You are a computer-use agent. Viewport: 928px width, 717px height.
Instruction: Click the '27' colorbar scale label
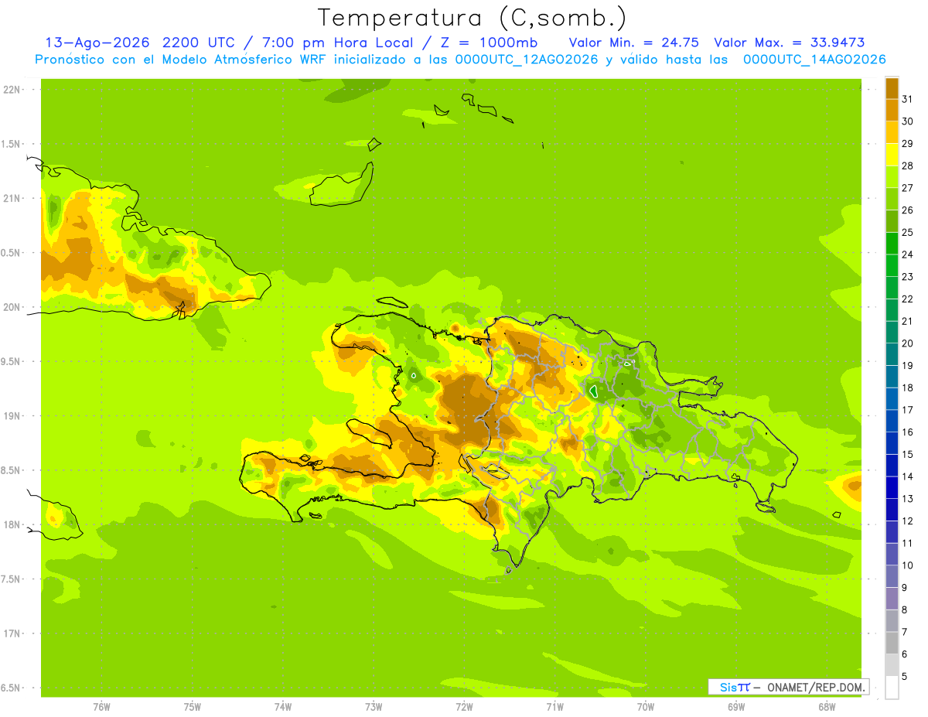click(x=908, y=188)
